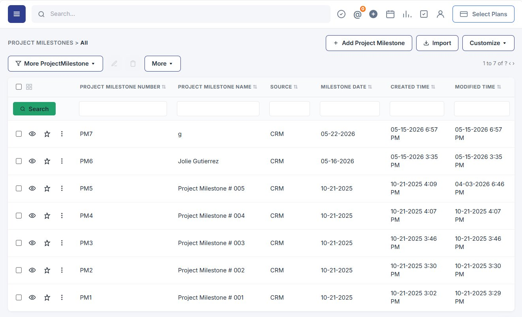Click the pencil edit icon in toolbar
522x317 pixels.
point(115,64)
